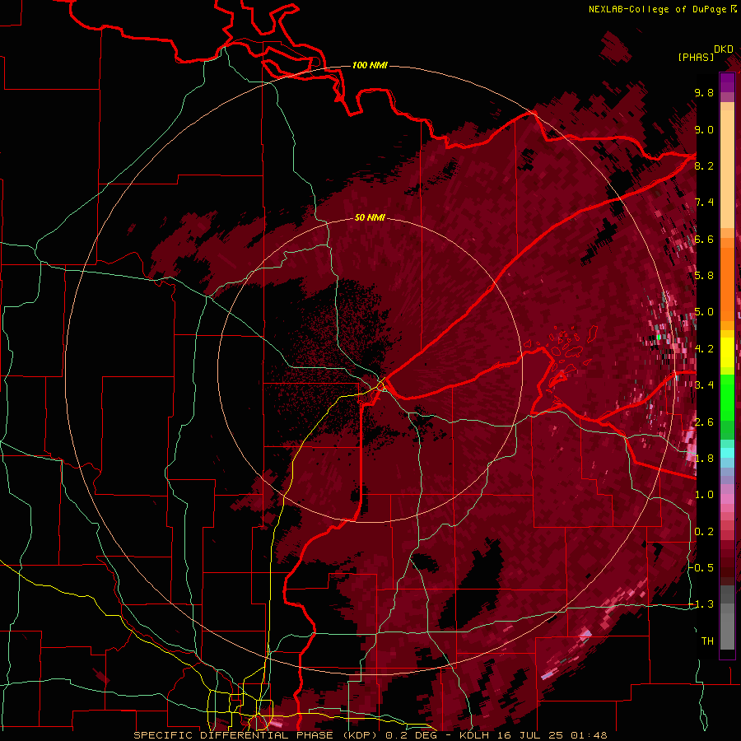741x741 pixels.
Task: Click the -0.5 scale label
Action: point(701,567)
